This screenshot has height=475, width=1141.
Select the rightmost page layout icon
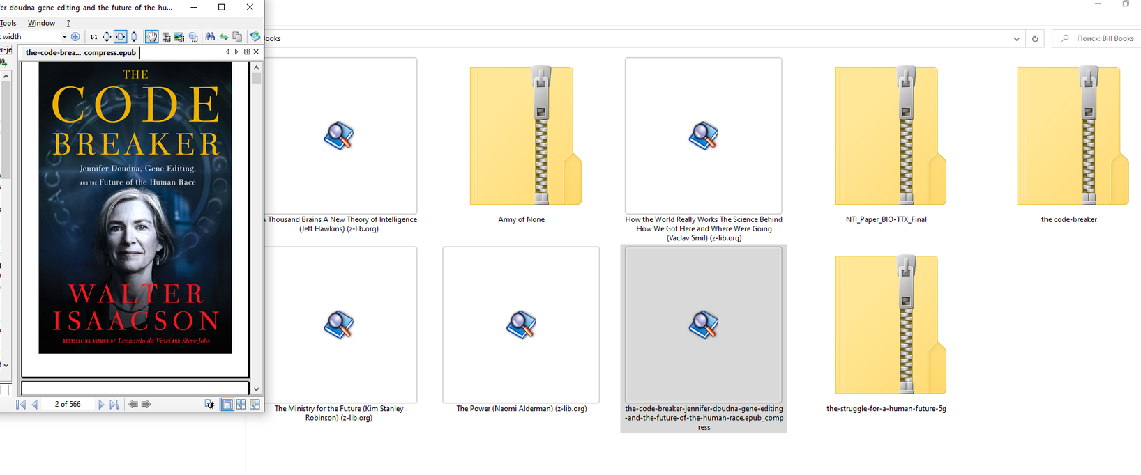pyautogui.click(x=255, y=405)
